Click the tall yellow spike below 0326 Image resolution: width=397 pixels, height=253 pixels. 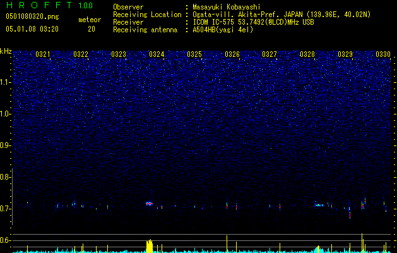click(x=227, y=244)
